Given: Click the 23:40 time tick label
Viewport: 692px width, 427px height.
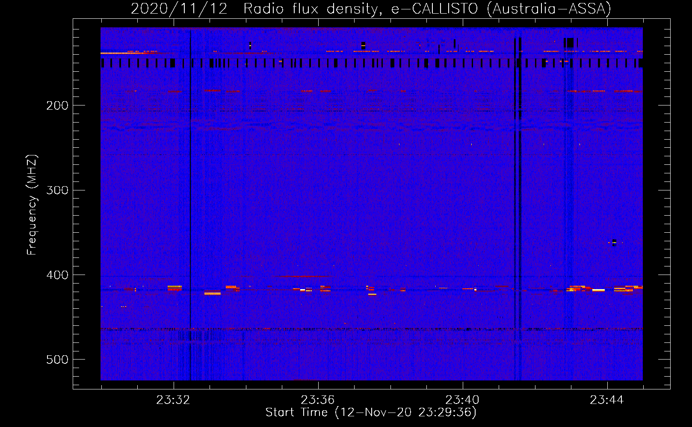Looking at the screenshot, I should [x=462, y=400].
